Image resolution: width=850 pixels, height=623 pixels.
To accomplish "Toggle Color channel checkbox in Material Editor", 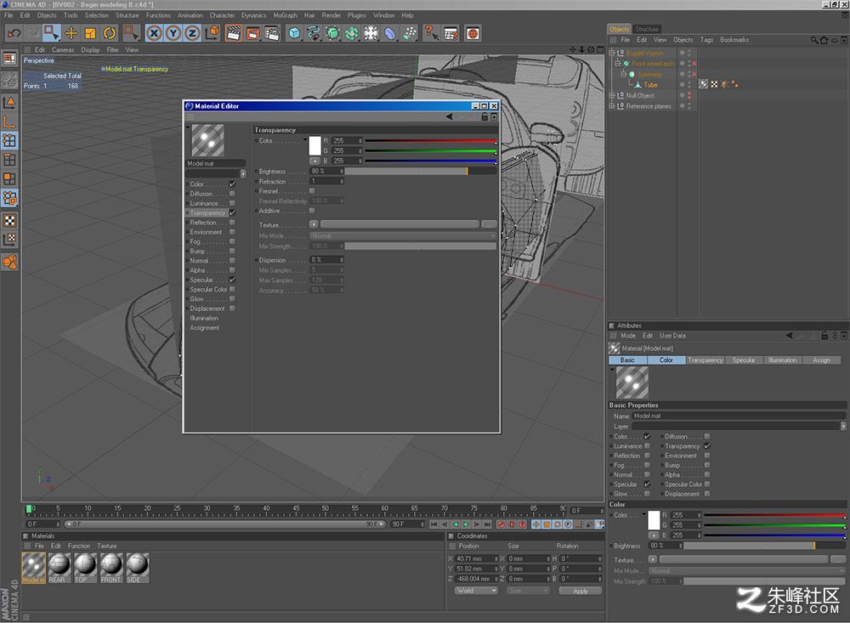I will tap(233, 184).
